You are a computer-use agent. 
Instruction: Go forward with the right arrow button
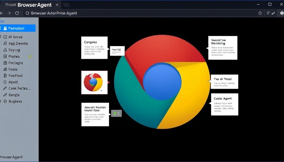(x=9, y=13)
